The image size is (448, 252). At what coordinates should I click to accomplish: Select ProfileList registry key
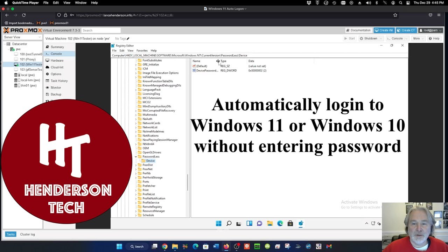coord(148,194)
